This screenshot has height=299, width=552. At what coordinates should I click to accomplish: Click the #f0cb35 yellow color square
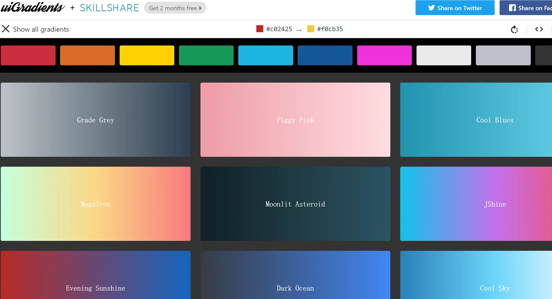coord(311,29)
